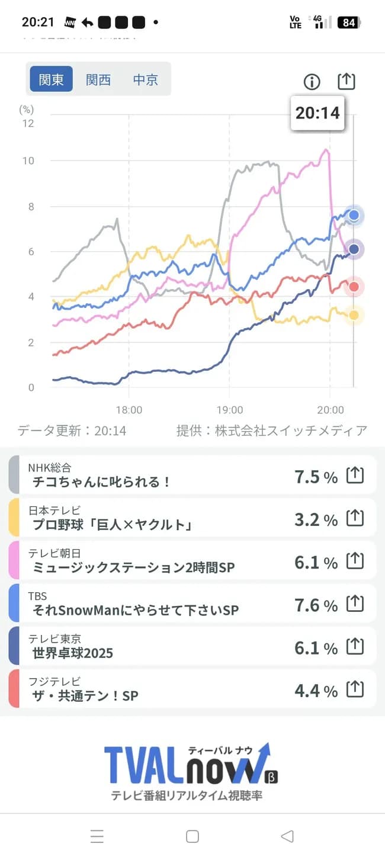
Task: Switch to the 中京 region tab
Action: click(x=146, y=80)
